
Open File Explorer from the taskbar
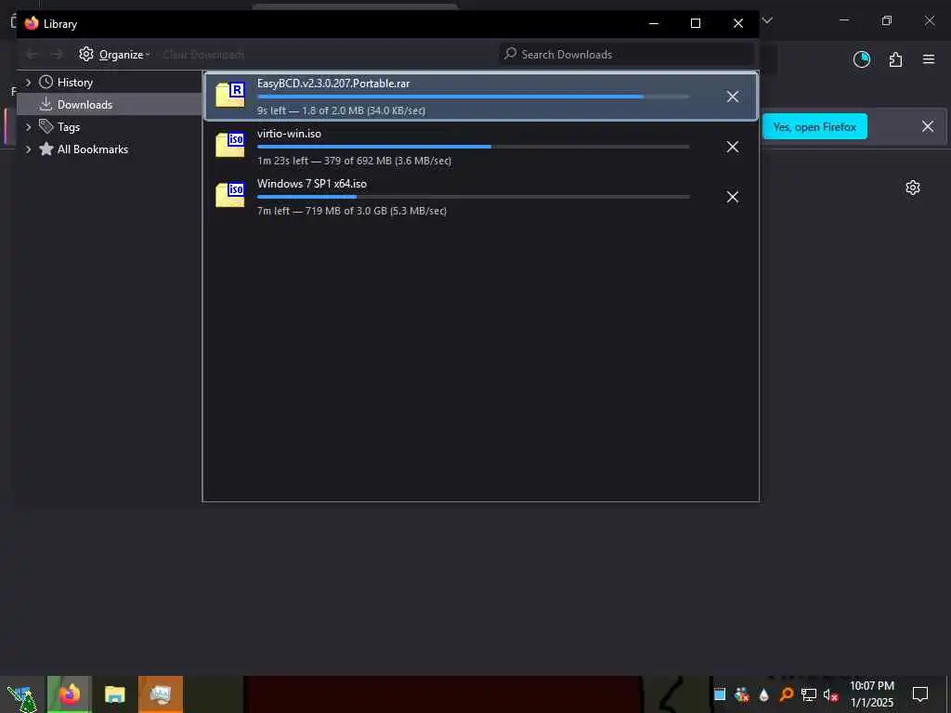click(114, 694)
